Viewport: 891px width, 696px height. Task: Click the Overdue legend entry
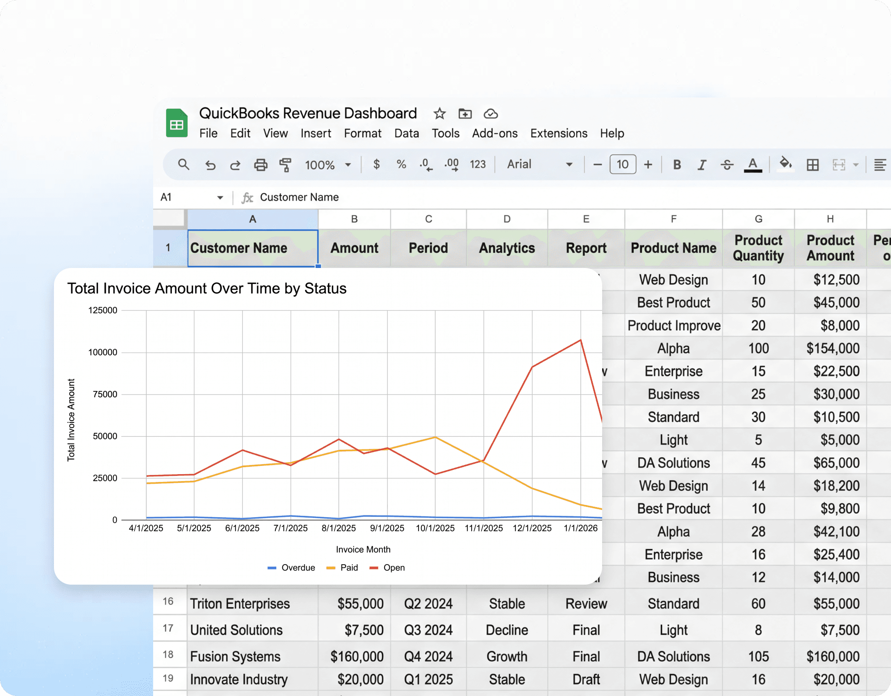tap(291, 568)
